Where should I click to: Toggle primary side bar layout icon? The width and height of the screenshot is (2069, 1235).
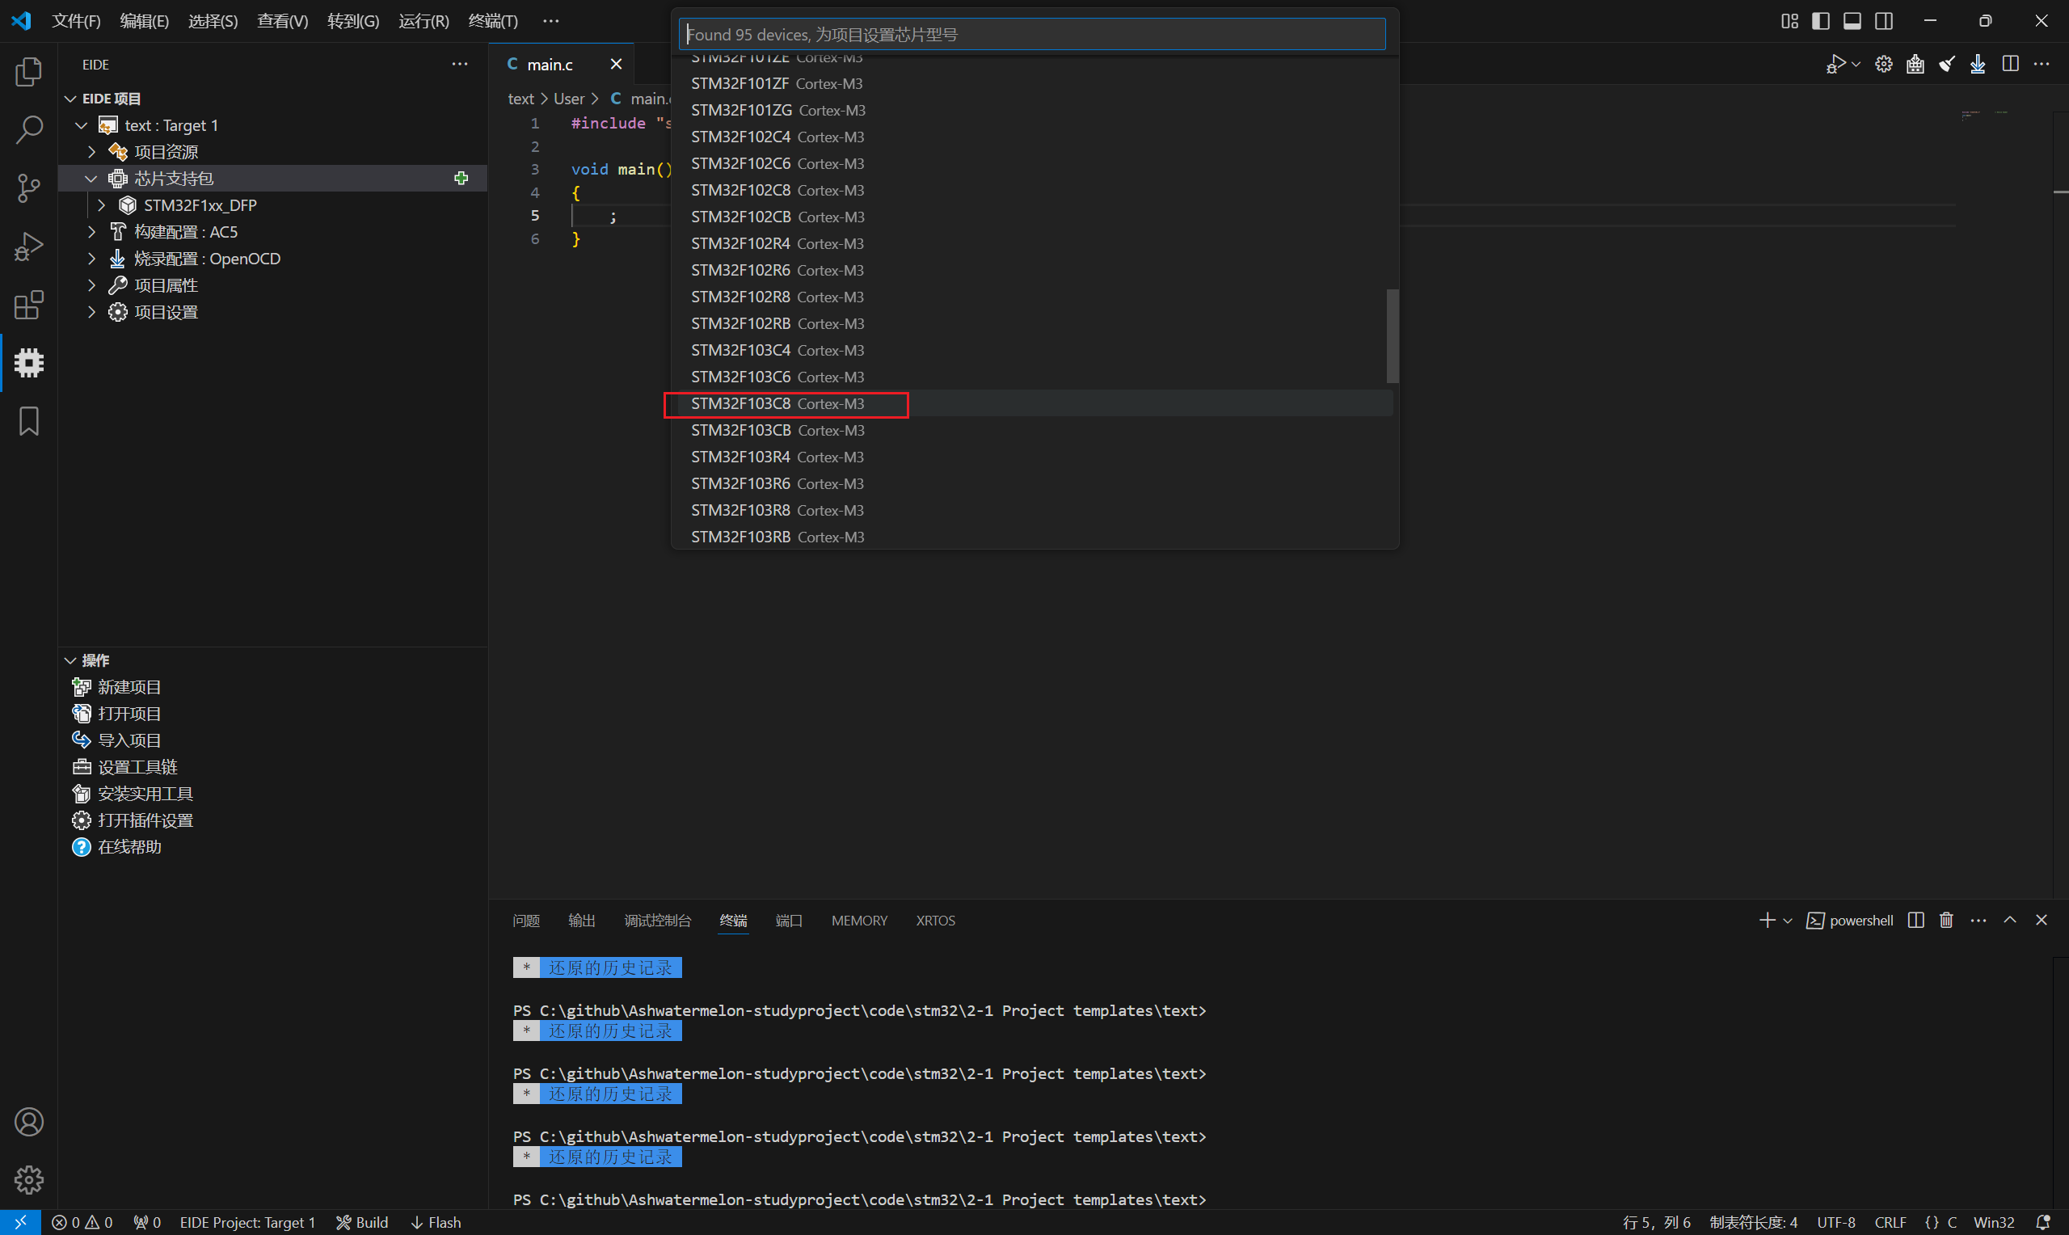pos(1820,21)
